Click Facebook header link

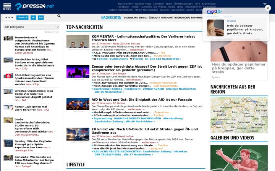click(x=123, y=6)
